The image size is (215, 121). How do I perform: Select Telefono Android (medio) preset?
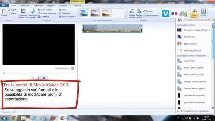pos(193,88)
